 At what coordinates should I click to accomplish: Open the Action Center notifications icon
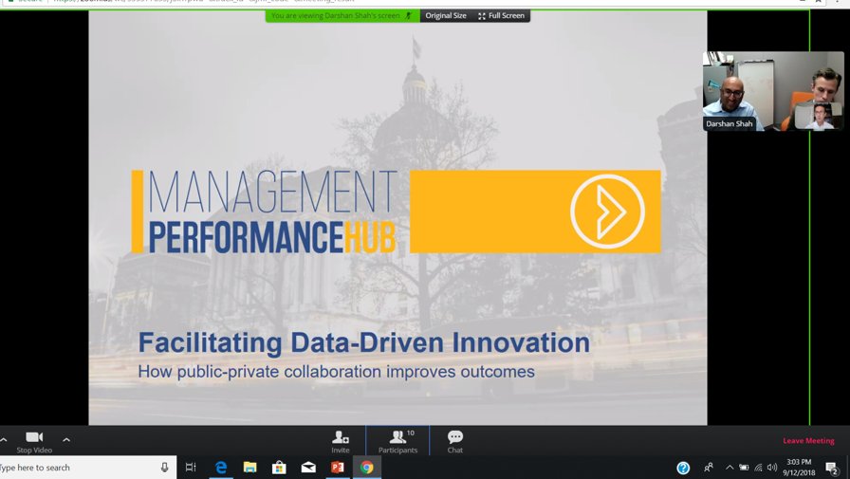[x=832, y=468]
